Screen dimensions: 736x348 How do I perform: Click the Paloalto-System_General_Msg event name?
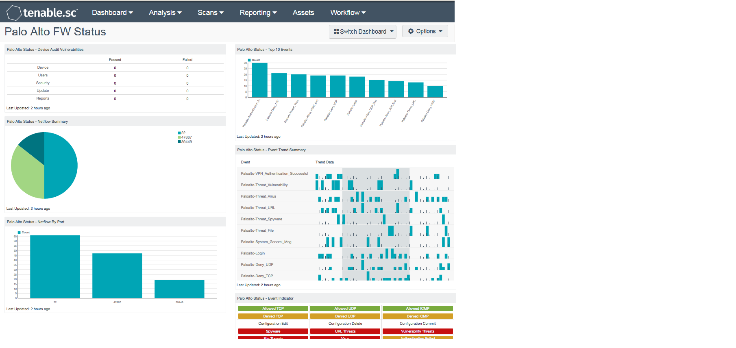coord(266,242)
